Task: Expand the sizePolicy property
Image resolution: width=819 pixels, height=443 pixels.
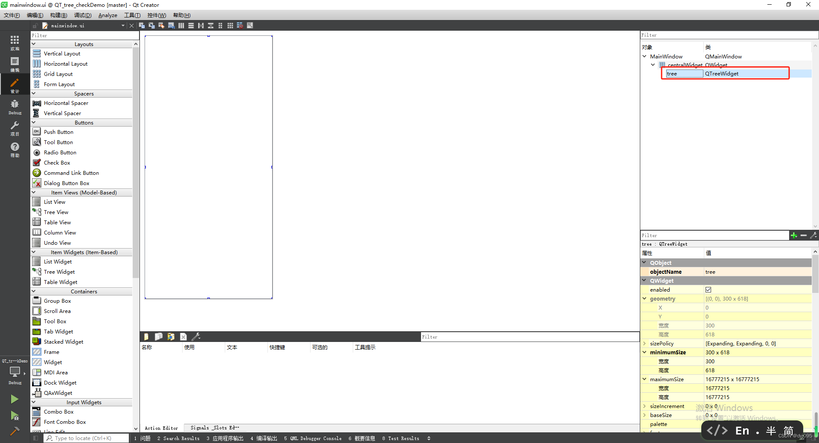Action: [645, 343]
